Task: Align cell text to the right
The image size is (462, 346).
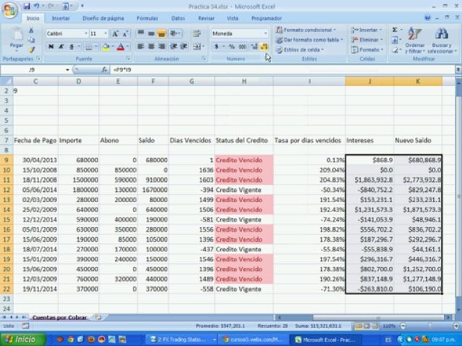Action: [162, 47]
